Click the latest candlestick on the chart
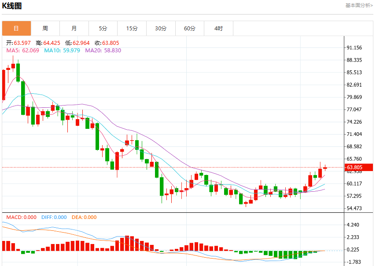 (325, 168)
